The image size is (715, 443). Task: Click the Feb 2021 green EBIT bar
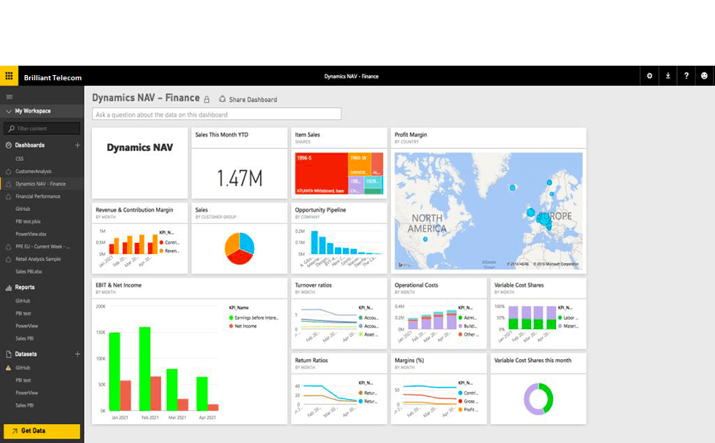click(145, 369)
